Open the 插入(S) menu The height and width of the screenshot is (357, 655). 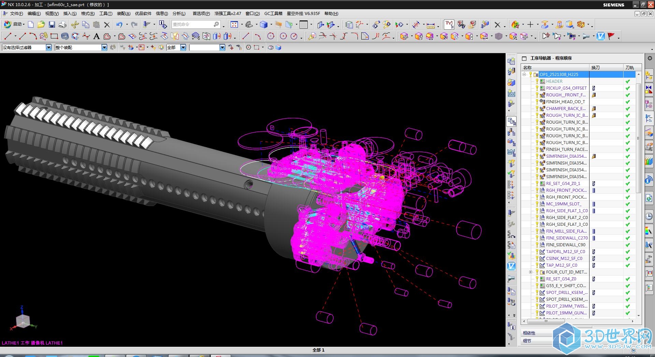(70, 14)
